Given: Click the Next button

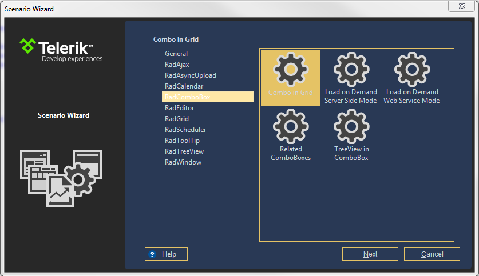Looking at the screenshot, I should [x=370, y=254].
